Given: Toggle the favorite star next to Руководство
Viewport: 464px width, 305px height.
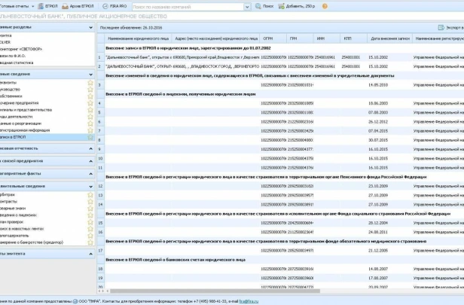Looking at the screenshot, I should [90, 90].
